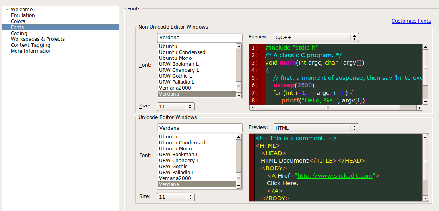Choose URW Palladio L in Non-Unicode list

(197, 82)
